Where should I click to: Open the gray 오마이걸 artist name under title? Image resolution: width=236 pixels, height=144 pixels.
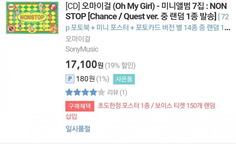78,39
